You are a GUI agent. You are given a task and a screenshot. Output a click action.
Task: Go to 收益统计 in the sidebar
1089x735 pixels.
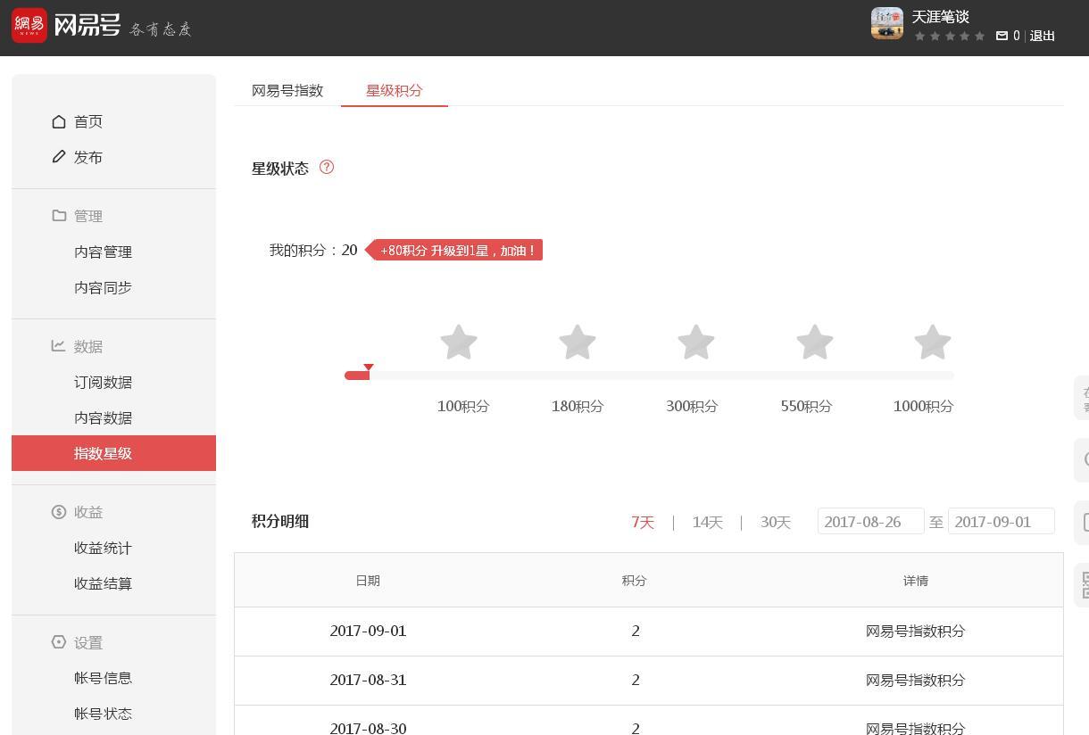point(104,548)
